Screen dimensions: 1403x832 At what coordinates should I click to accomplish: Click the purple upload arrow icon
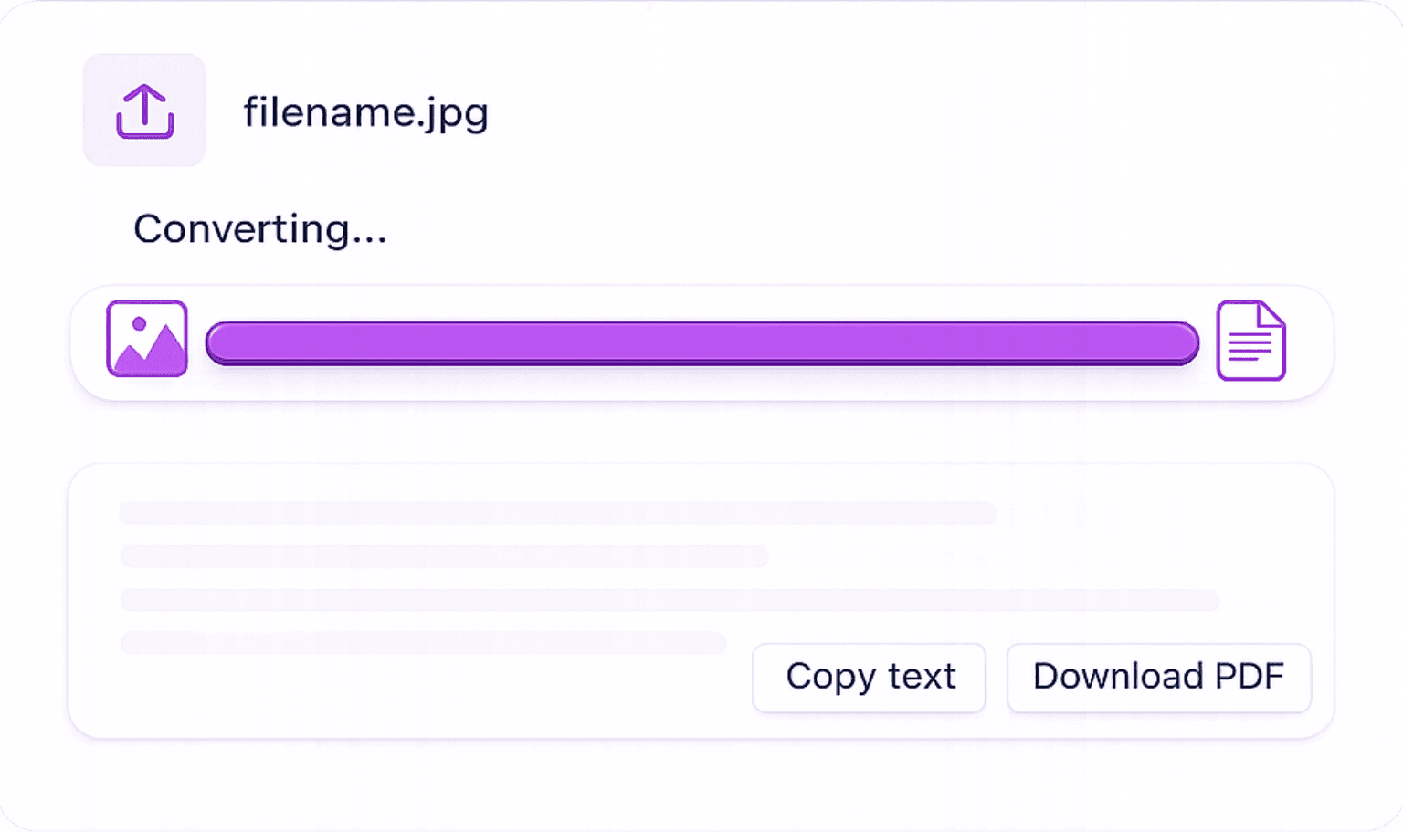pyautogui.click(x=144, y=110)
